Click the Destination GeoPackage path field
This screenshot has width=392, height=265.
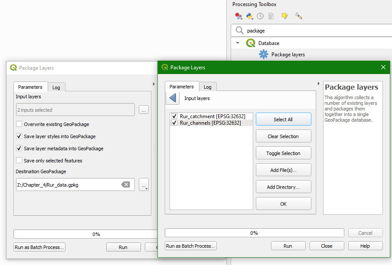click(x=75, y=184)
